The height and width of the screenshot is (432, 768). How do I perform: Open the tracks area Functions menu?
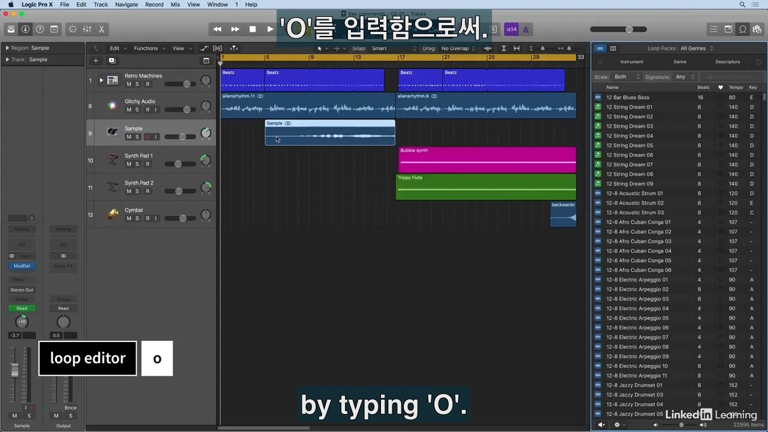[x=148, y=48]
